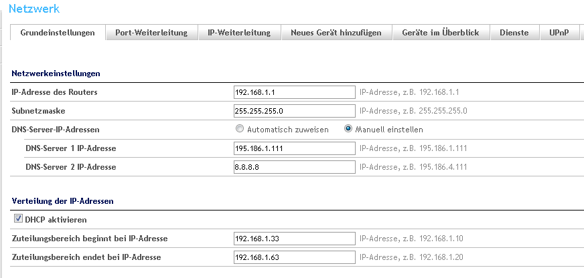Select Automatisch zuweisen DNS option
Viewport: 584px width, 278px height.
[x=240, y=129]
